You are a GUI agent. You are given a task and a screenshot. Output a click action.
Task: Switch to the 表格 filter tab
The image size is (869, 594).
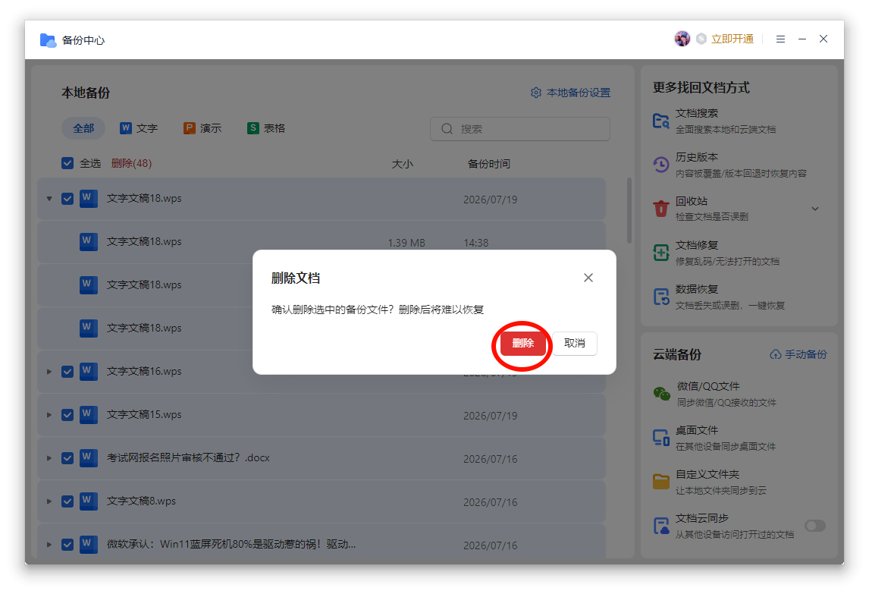tap(266, 129)
